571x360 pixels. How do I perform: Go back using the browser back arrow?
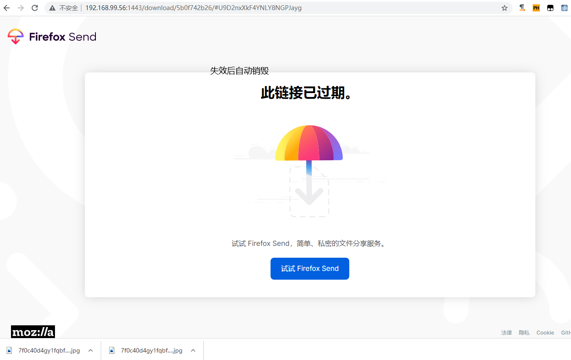coord(6,7)
